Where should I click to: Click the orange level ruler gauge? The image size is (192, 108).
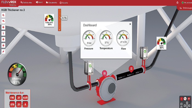coord(60,20)
